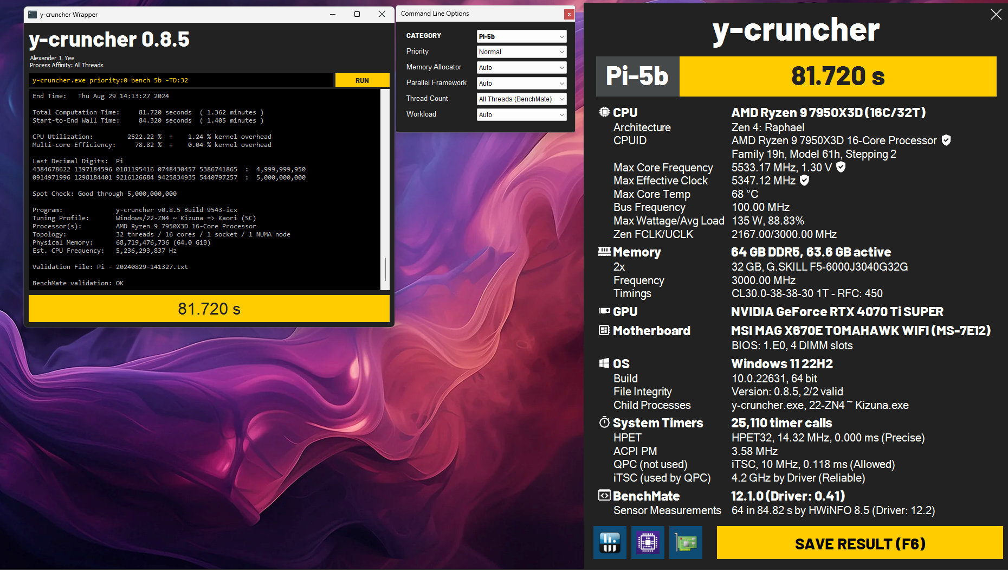Open the Priority dropdown set to Normal
The width and height of the screenshot is (1008, 570).
tap(522, 52)
